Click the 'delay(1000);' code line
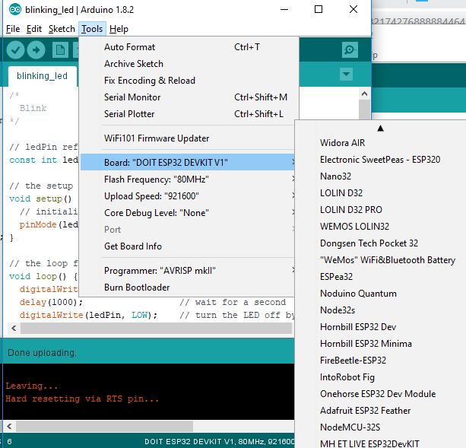The image size is (466, 448). tap(51, 302)
